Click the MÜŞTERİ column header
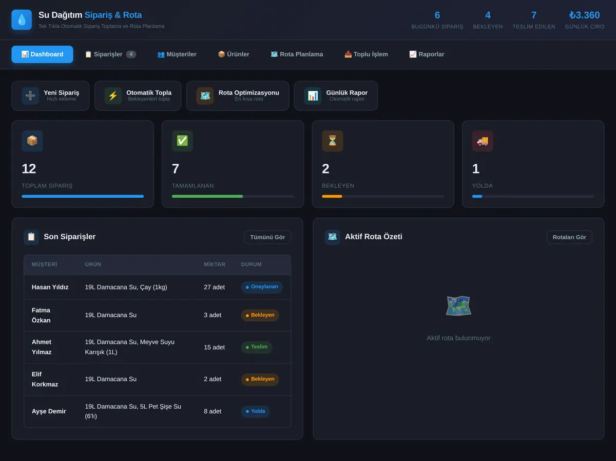The width and height of the screenshot is (616, 461). (x=45, y=264)
